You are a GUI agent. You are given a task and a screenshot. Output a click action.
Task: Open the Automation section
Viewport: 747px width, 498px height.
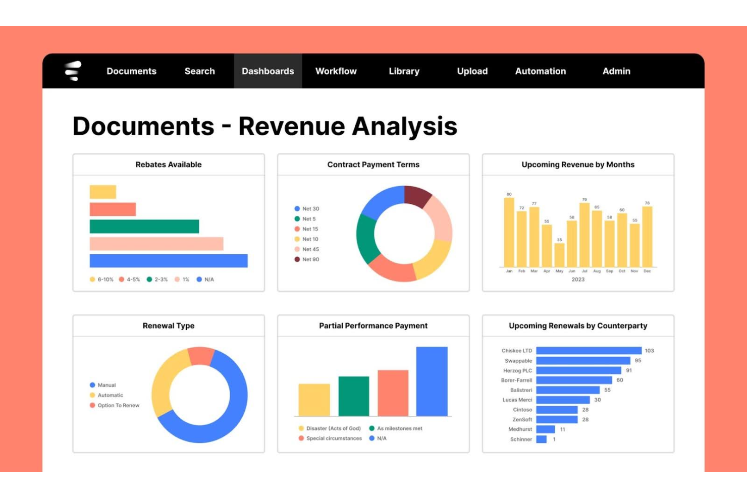point(540,71)
